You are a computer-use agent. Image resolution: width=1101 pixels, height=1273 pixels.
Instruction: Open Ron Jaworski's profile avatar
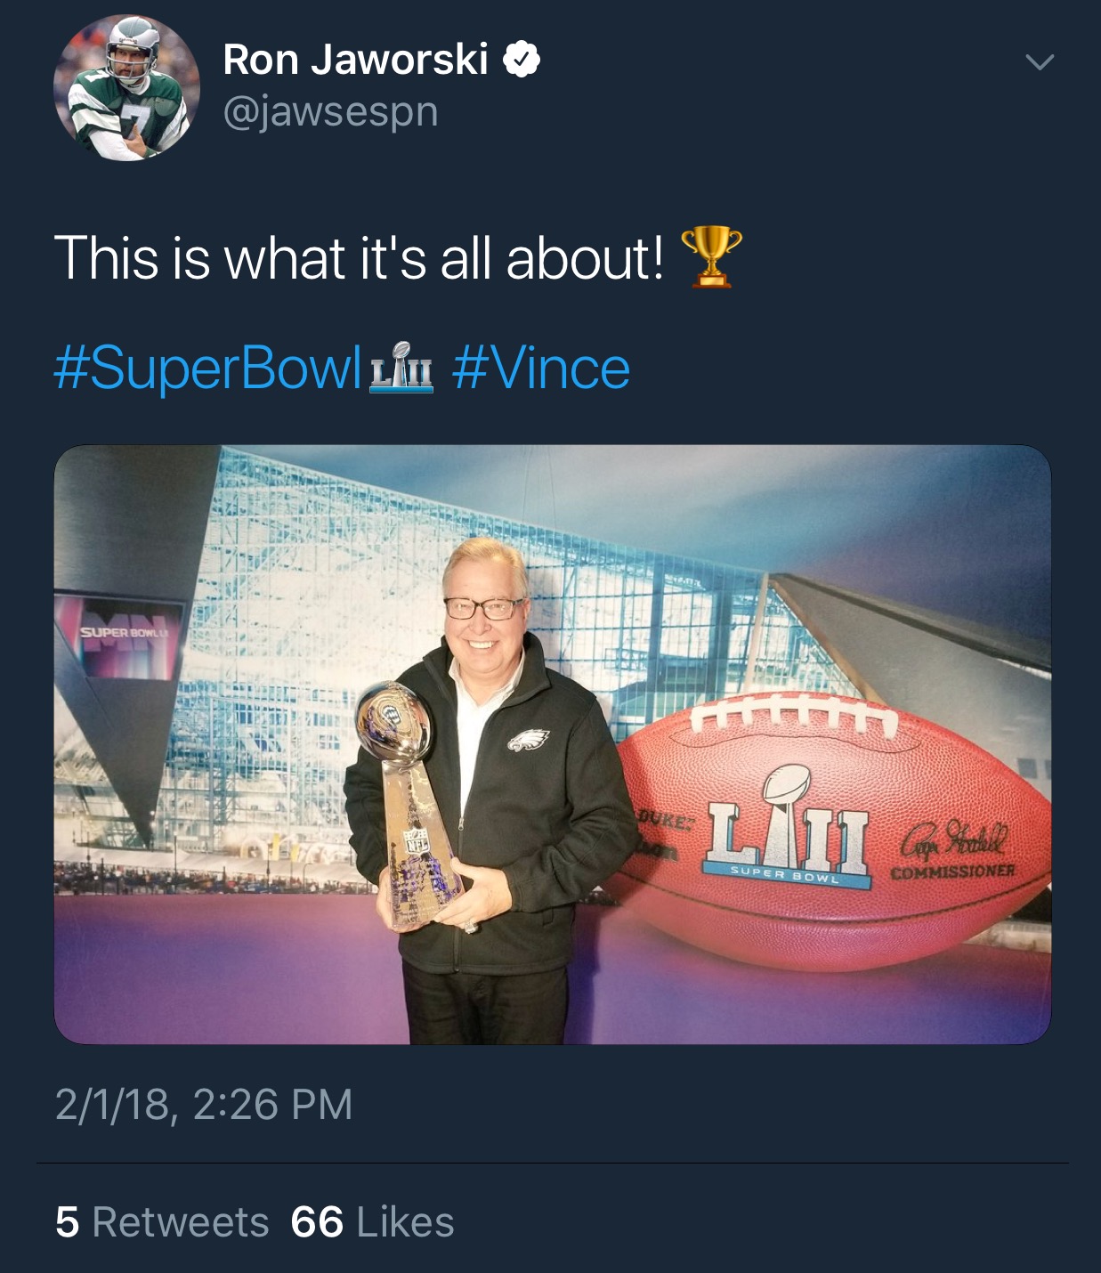(126, 87)
